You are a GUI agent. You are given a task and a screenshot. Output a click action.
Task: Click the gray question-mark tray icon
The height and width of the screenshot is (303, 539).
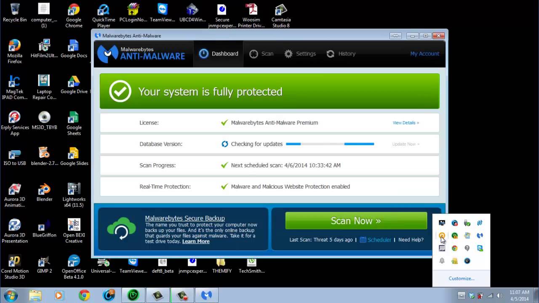click(467, 248)
